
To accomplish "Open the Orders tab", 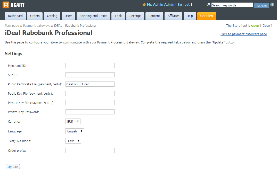I will 35,16.
